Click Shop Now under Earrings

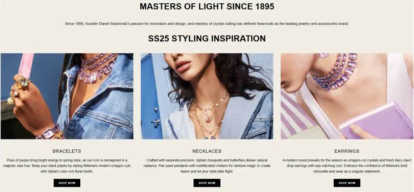[x=347, y=183]
